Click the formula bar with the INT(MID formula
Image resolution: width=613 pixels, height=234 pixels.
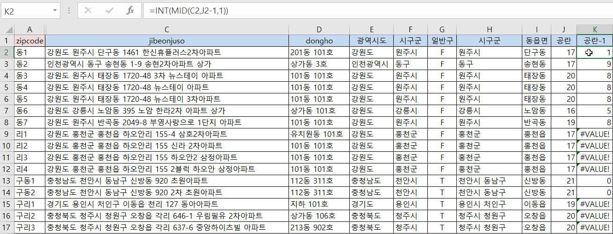[377, 10]
